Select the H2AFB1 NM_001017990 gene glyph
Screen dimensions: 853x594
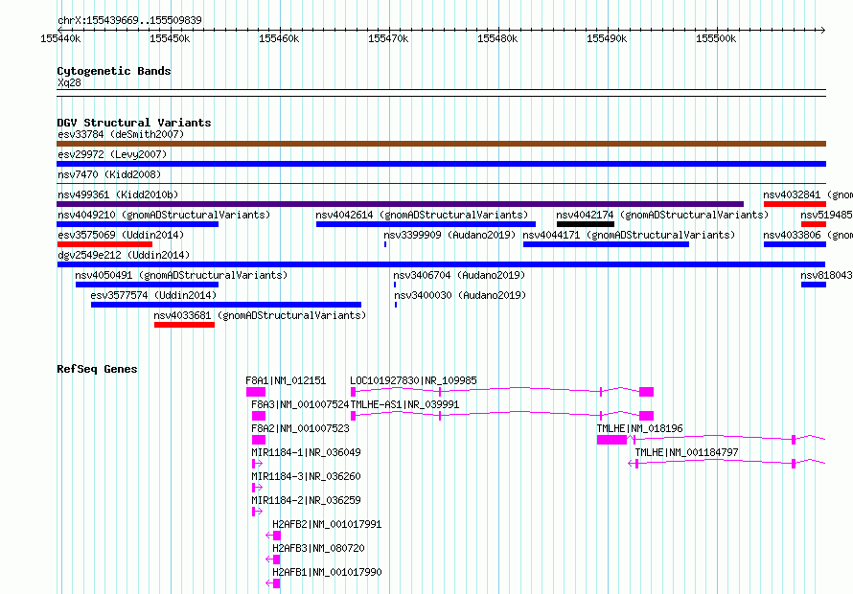click(273, 583)
